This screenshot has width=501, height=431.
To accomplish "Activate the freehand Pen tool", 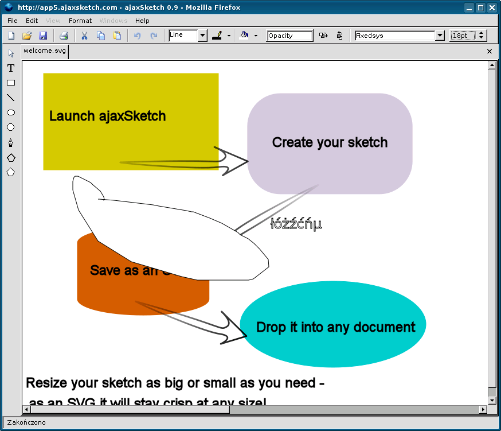I will point(11,142).
